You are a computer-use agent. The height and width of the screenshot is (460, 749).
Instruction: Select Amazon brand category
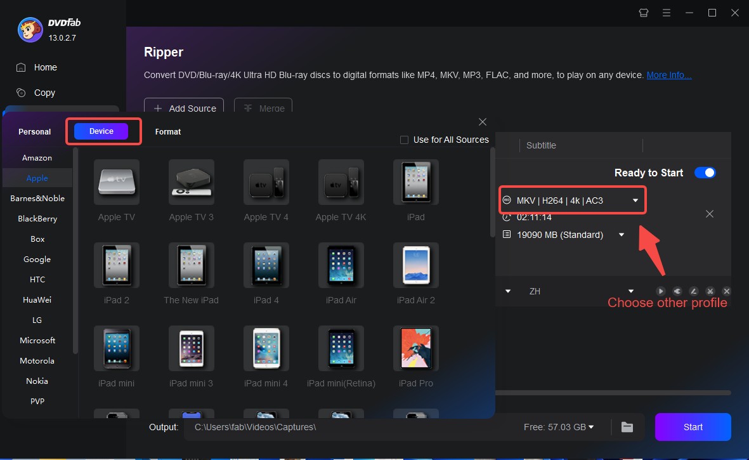(x=37, y=157)
